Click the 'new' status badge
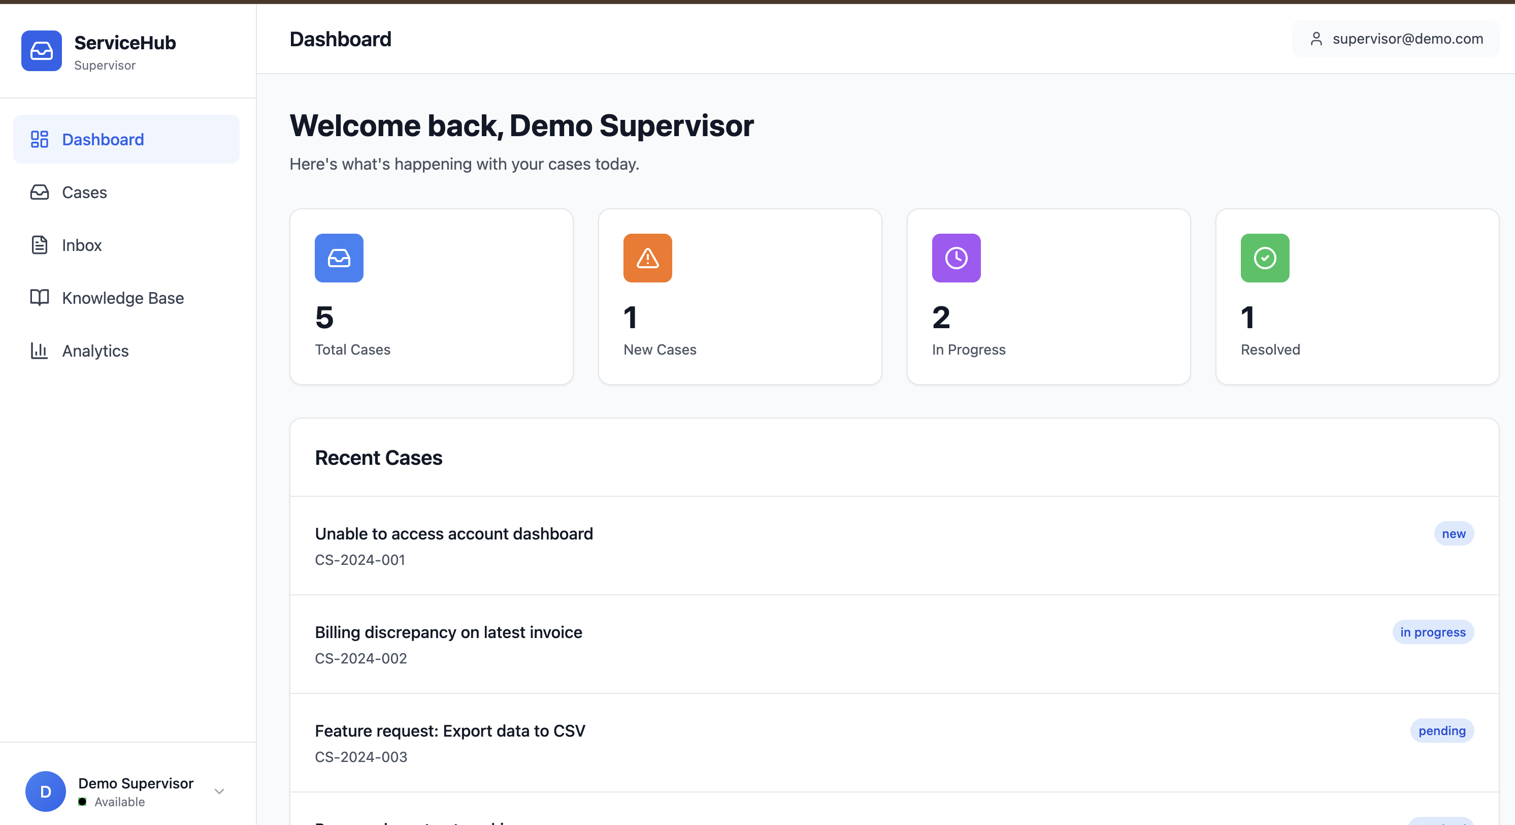 [x=1453, y=534]
